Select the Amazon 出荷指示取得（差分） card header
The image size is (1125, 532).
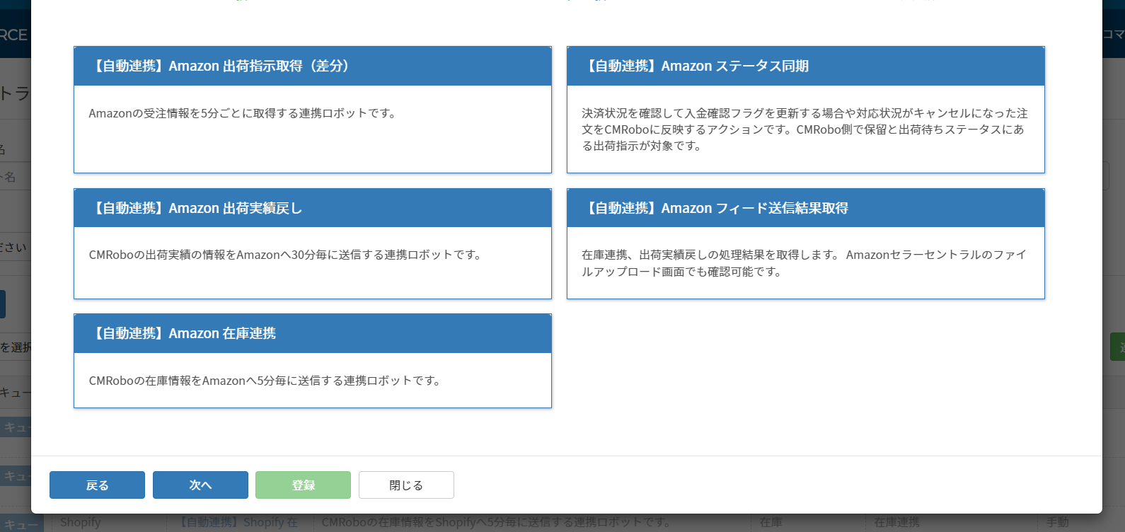pos(312,66)
